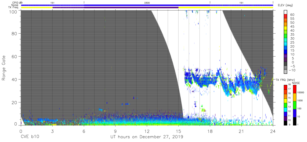Click the yellow segment of the ELEV colorbar
This screenshot has width=307, height=142.
285,28
